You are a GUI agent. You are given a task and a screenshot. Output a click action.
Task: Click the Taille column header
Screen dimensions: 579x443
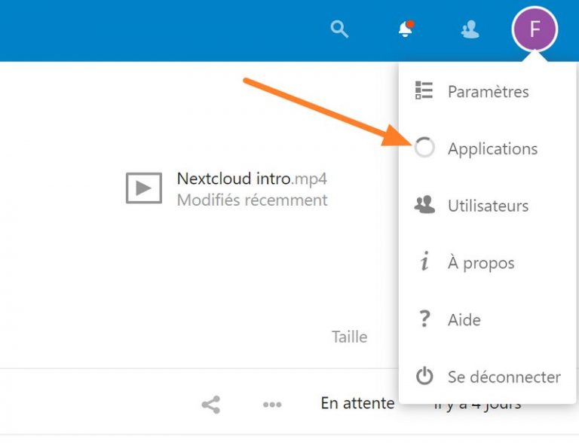349,337
